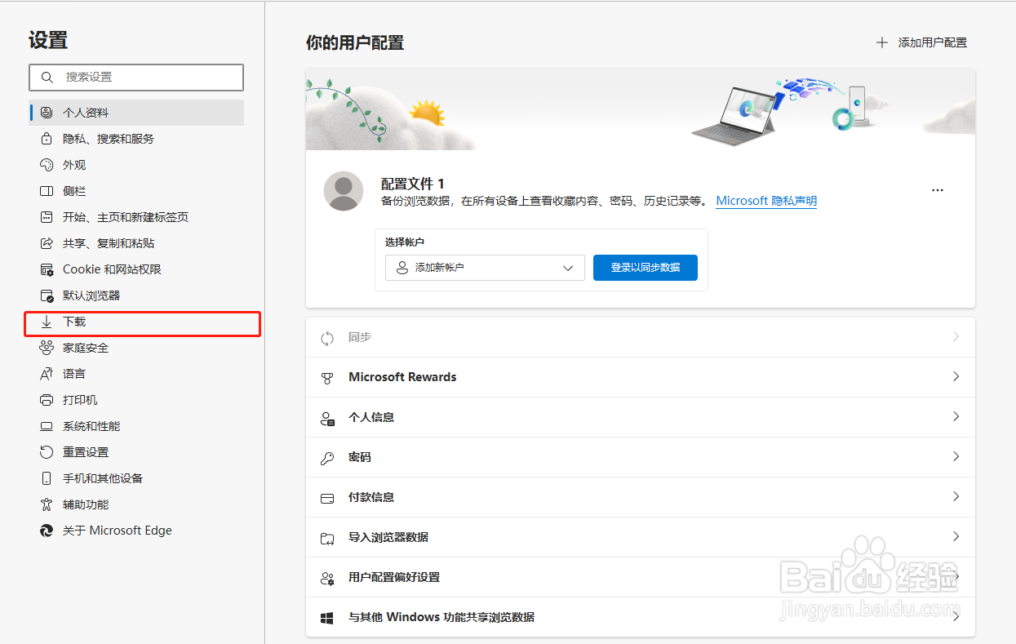Click the Edge logo beside 关于 Microsoft Edge
Viewport: 1016px width, 644px height.
click(47, 531)
